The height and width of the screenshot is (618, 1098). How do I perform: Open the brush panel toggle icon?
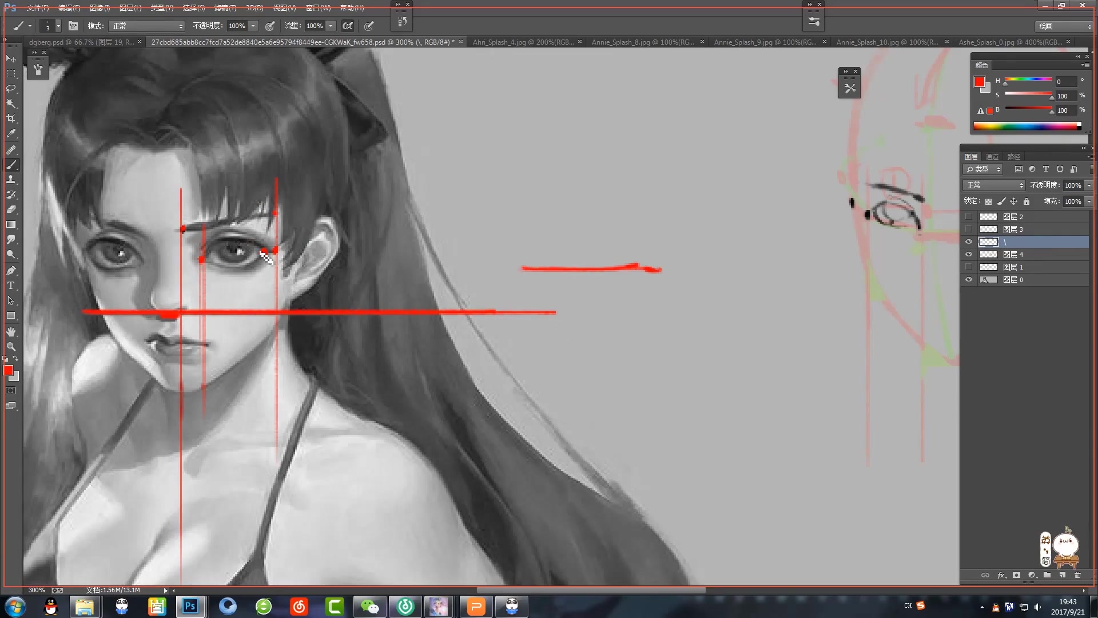click(73, 26)
